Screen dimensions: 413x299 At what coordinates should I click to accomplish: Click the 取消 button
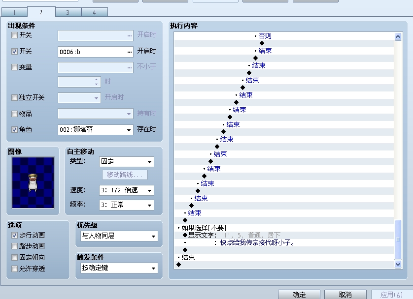click(345, 295)
